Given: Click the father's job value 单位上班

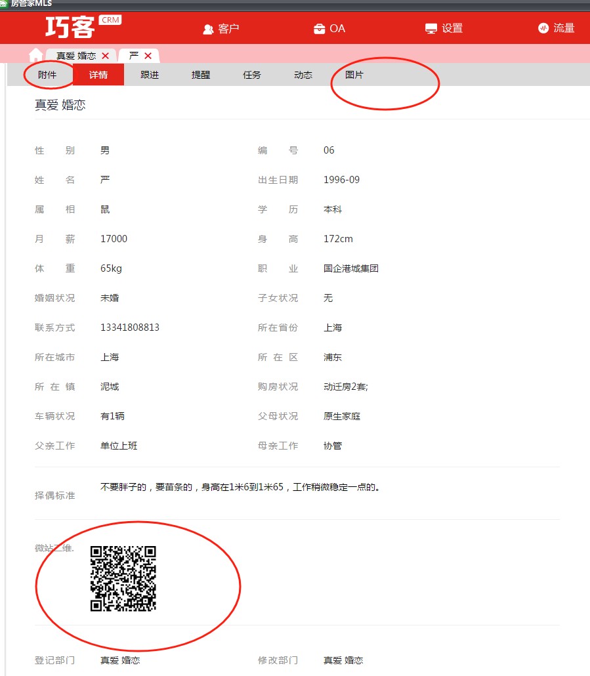Looking at the screenshot, I should coord(119,446).
